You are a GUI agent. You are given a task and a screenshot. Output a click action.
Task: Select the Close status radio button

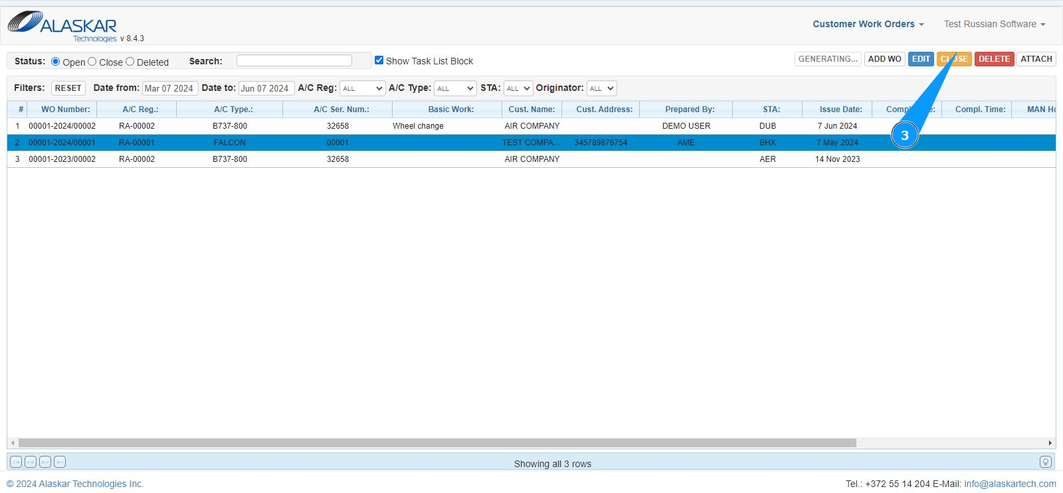(92, 61)
